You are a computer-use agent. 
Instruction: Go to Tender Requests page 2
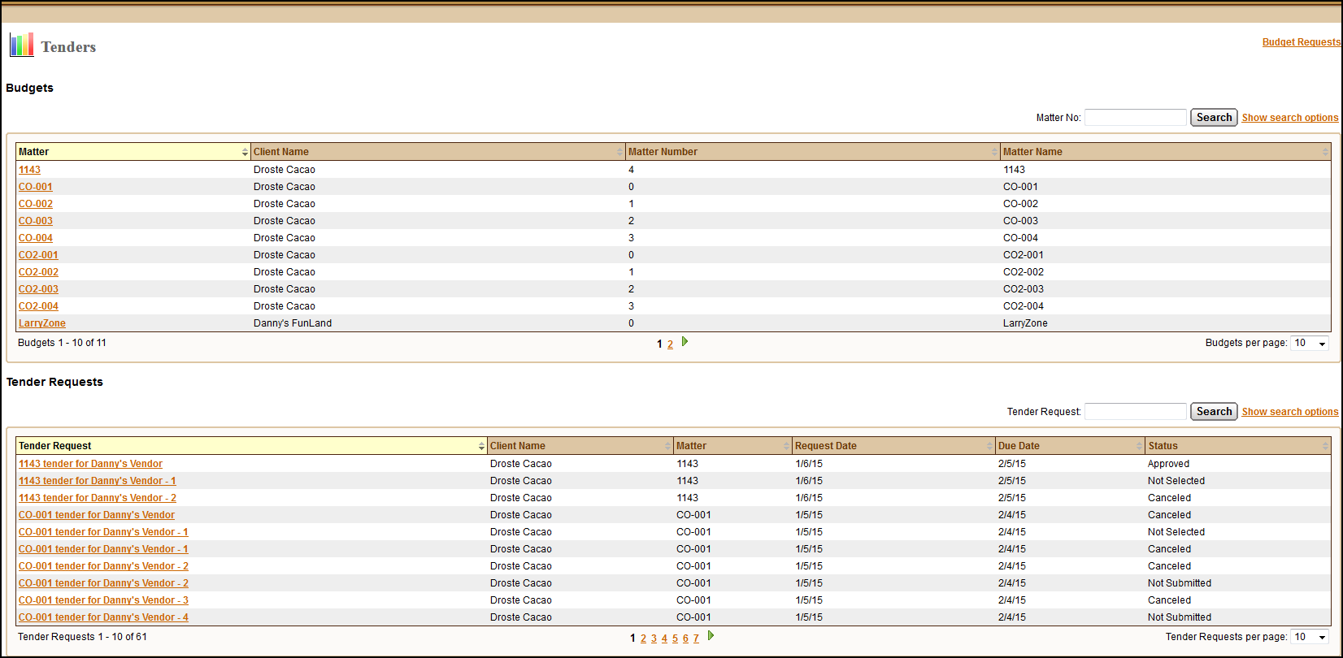pyautogui.click(x=643, y=639)
